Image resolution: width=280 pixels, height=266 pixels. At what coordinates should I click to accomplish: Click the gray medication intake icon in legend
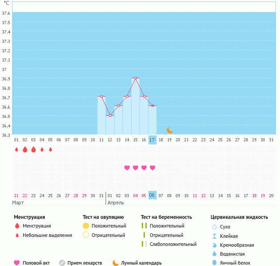62,263
